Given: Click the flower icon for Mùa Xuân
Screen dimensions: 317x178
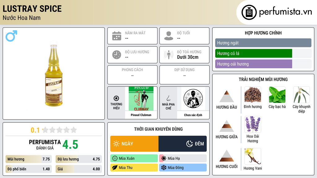Looking at the screenshot, I should click(x=115, y=159).
